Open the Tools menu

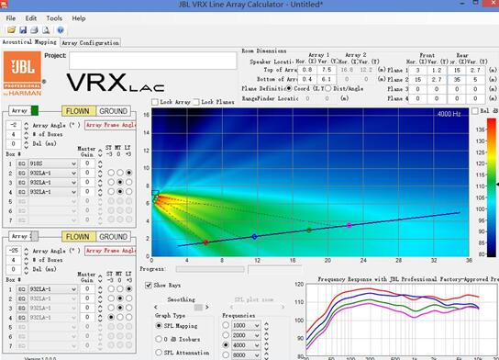[x=54, y=18]
